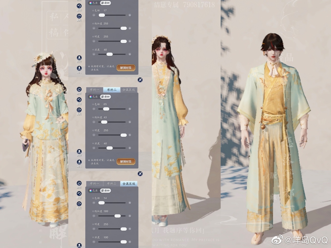Viewport: 331px width, 248px height.
Task: Click the 色相 17 slider handle
Action: tap(102, 15)
